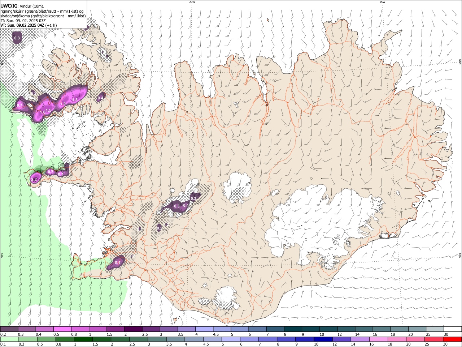Click the pale green 0.1–0.3 rain legend swatch

[x=9, y=339]
